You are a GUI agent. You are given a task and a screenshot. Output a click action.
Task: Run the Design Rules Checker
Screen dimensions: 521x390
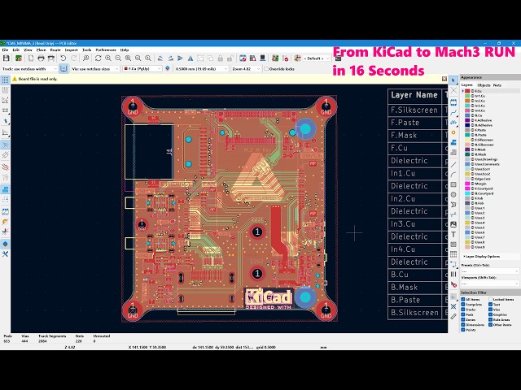[286, 58]
